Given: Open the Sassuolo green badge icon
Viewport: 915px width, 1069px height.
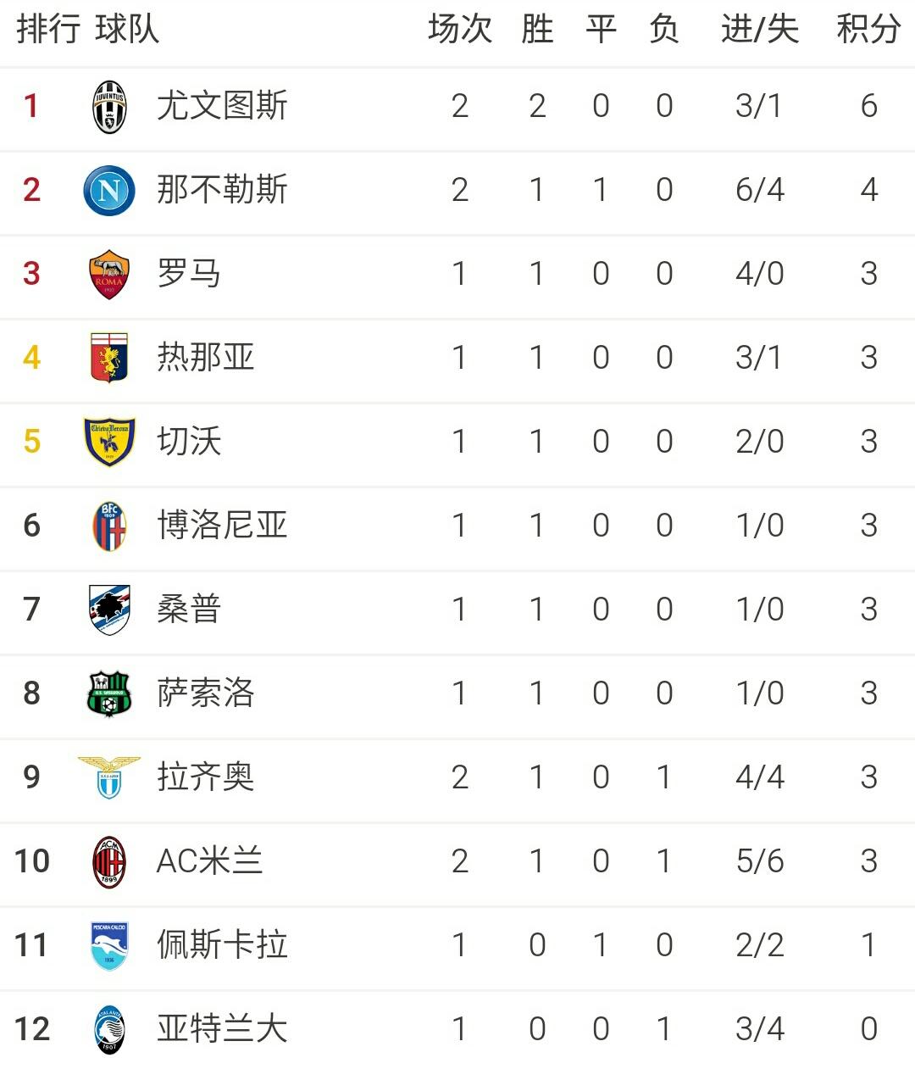Looking at the screenshot, I should pyautogui.click(x=109, y=693).
